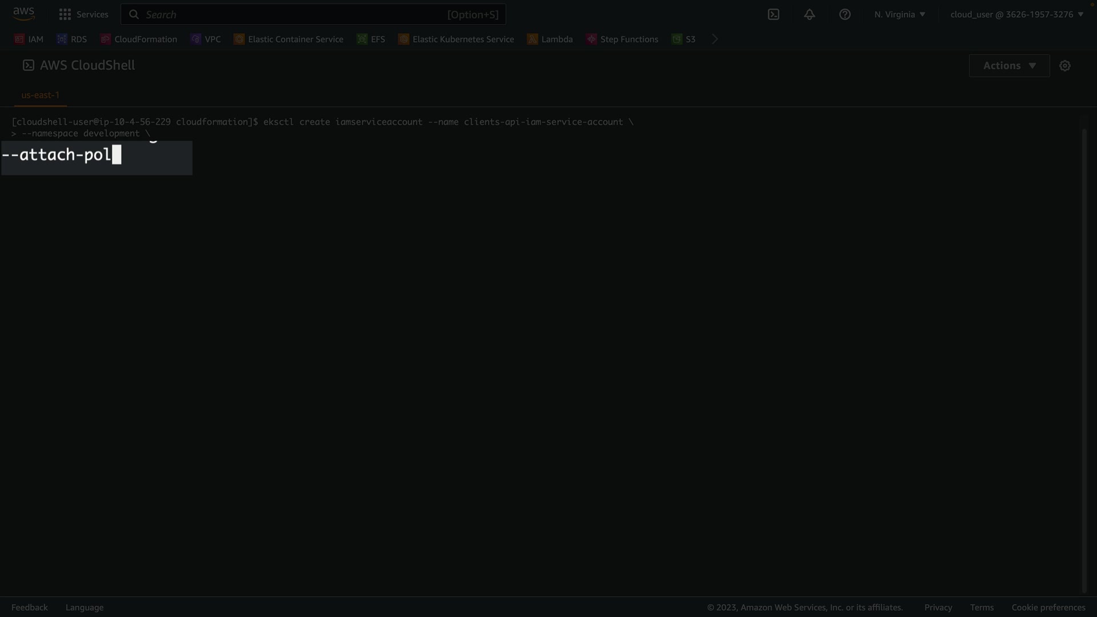Open the Lambda service shortcut

point(550,39)
